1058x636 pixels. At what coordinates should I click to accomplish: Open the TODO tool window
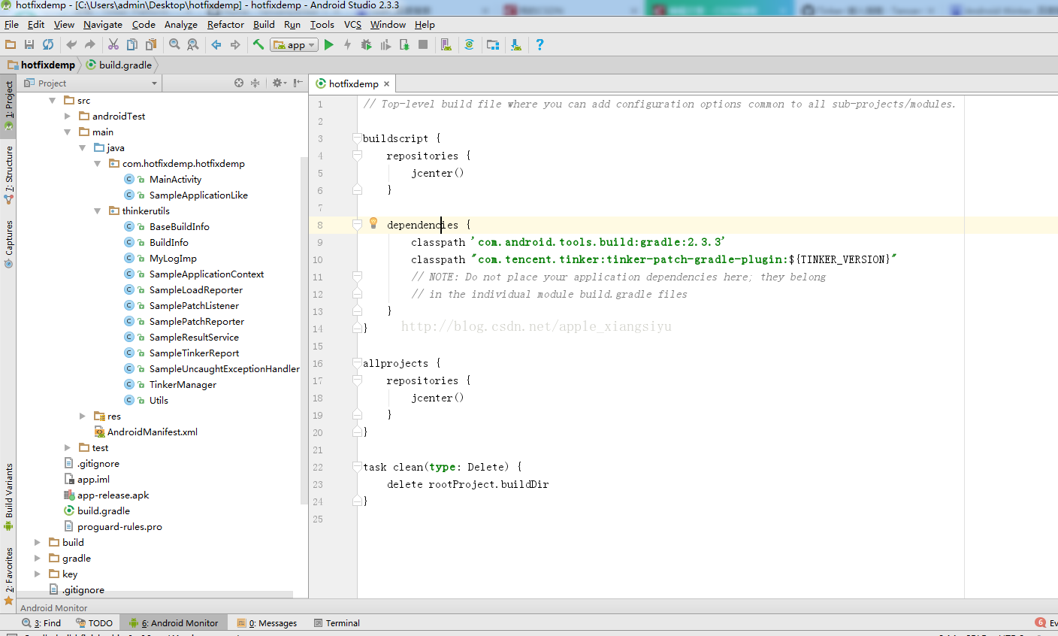pos(94,622)
